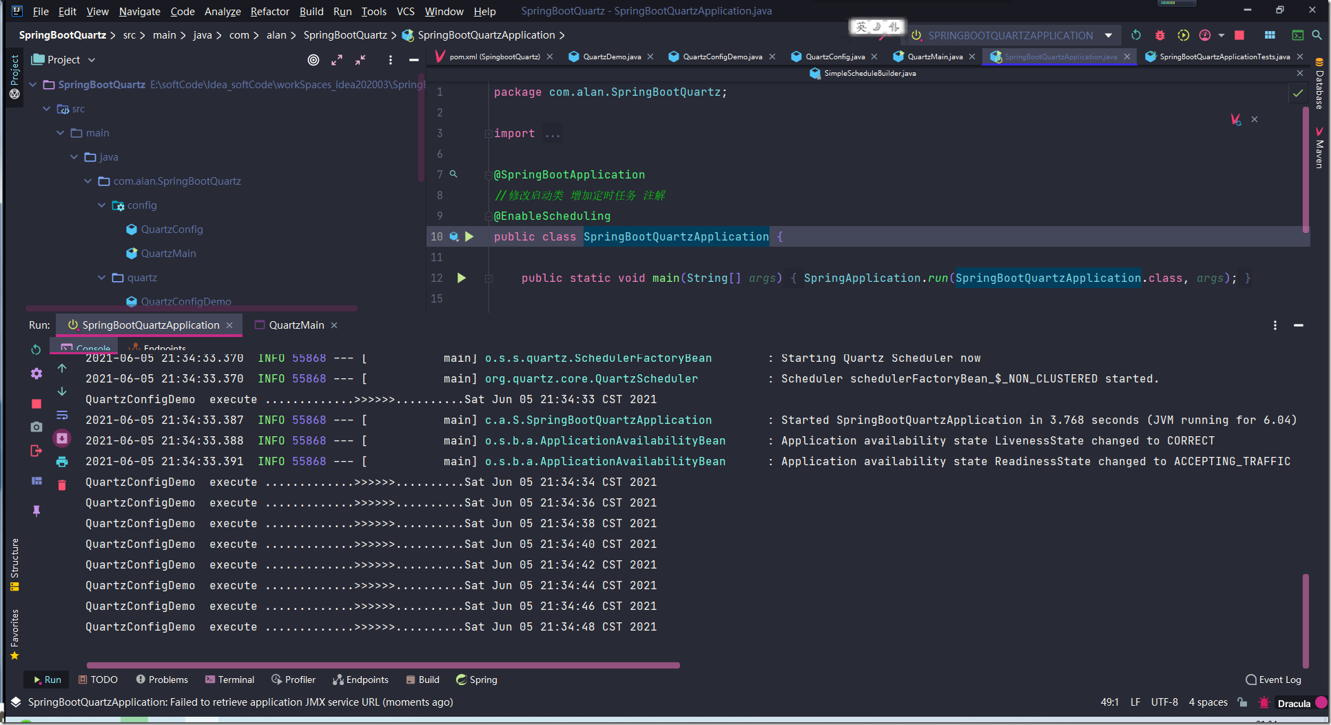Collapse the src folder
This screenshot has width=1331, height=725.
pos(47,109)
